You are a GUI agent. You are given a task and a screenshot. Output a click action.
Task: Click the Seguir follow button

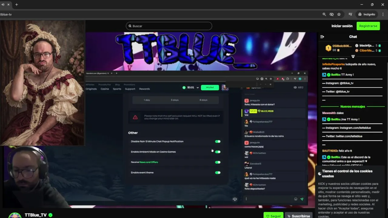click(273, 216)
